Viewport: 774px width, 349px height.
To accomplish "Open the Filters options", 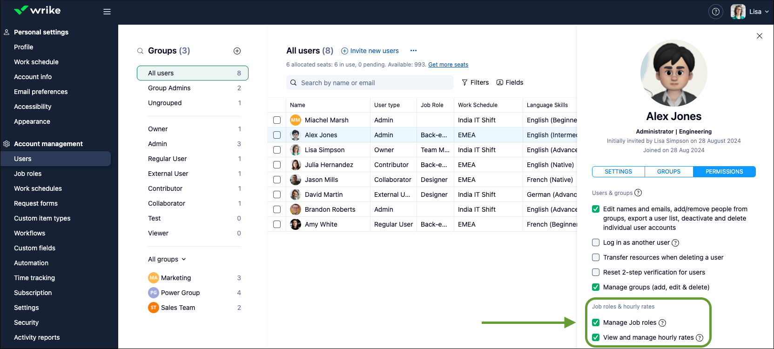I will click(x=475, y=82).
